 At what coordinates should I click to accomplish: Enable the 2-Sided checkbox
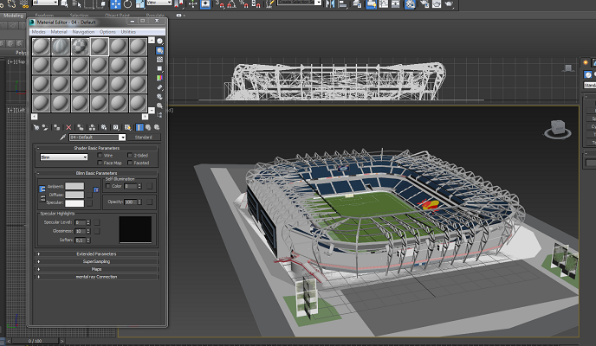130,155
